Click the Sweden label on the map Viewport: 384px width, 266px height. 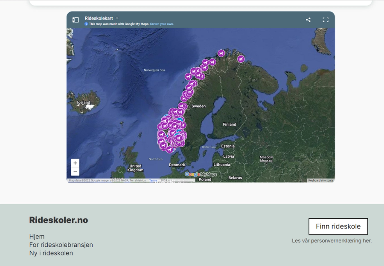click(x=198, y=106)
